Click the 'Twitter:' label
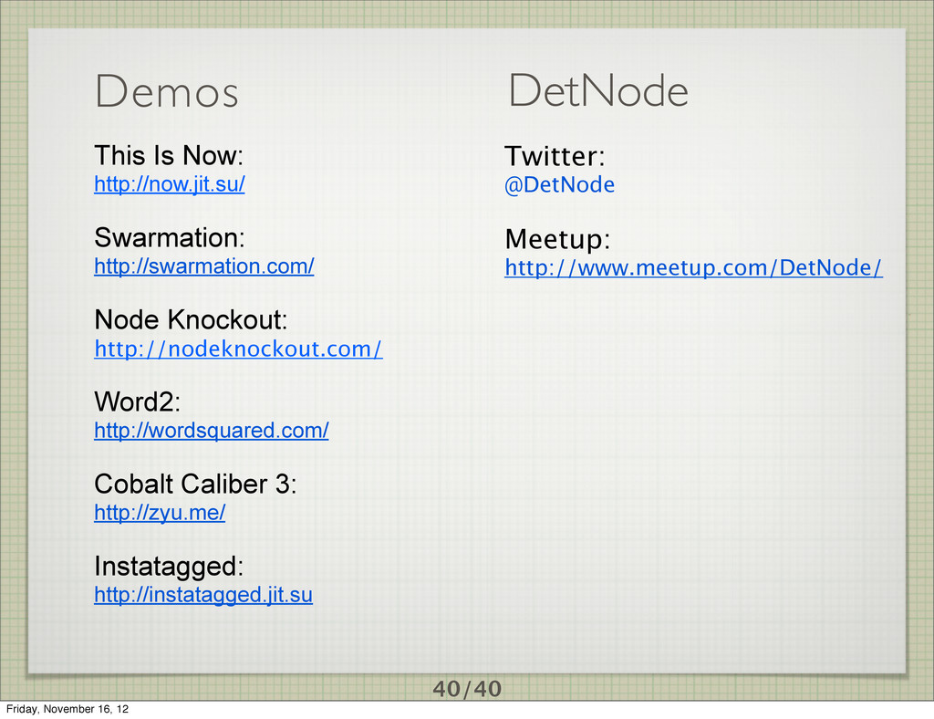934x719 pixels. click(555, 156)
